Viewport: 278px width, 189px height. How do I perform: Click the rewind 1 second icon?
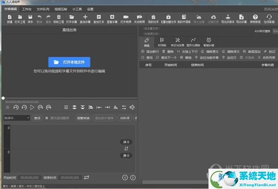pyautogui.click(x=24, y=107)
